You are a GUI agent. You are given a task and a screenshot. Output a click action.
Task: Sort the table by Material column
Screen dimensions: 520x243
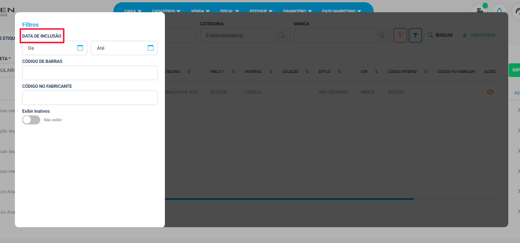(258, 71)
